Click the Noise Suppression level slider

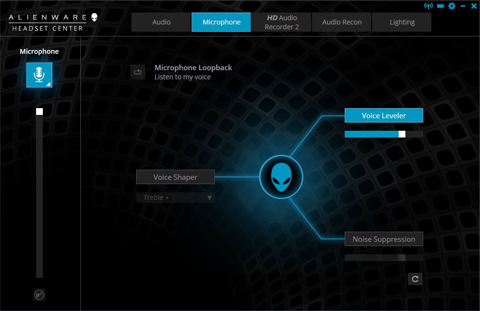click(x=384, y=258)
